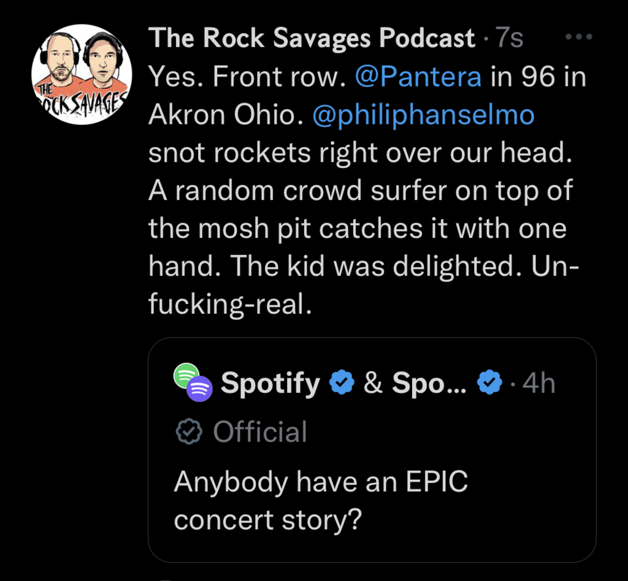Open quoted tweet "Anybody have an EPIC concert story?"
628x581 pixels.
click(321, 501)
